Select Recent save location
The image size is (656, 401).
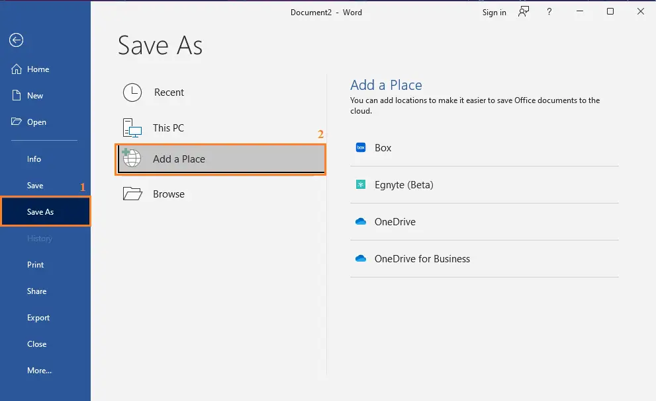[221, 92]
